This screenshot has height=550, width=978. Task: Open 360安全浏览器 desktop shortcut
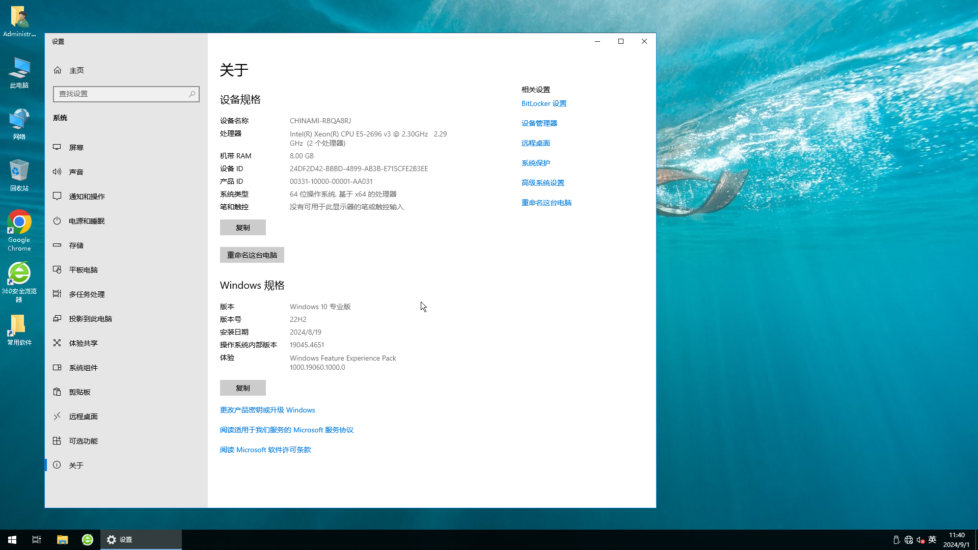pos(19,282)
